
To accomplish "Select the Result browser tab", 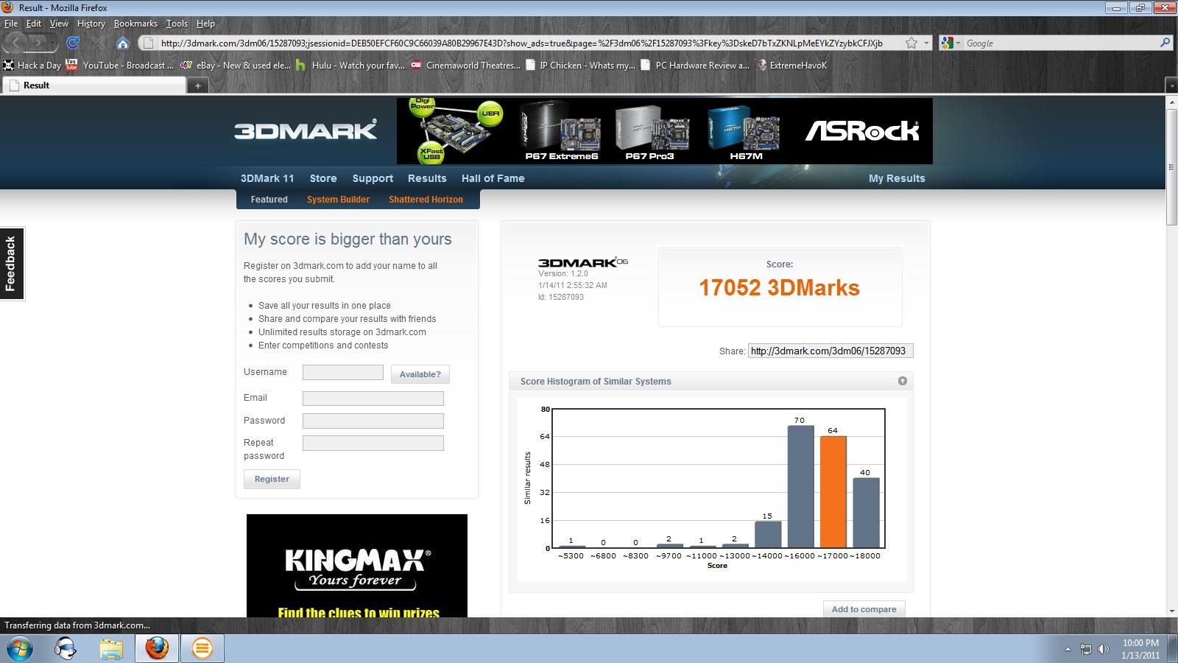I will point(93,85).
